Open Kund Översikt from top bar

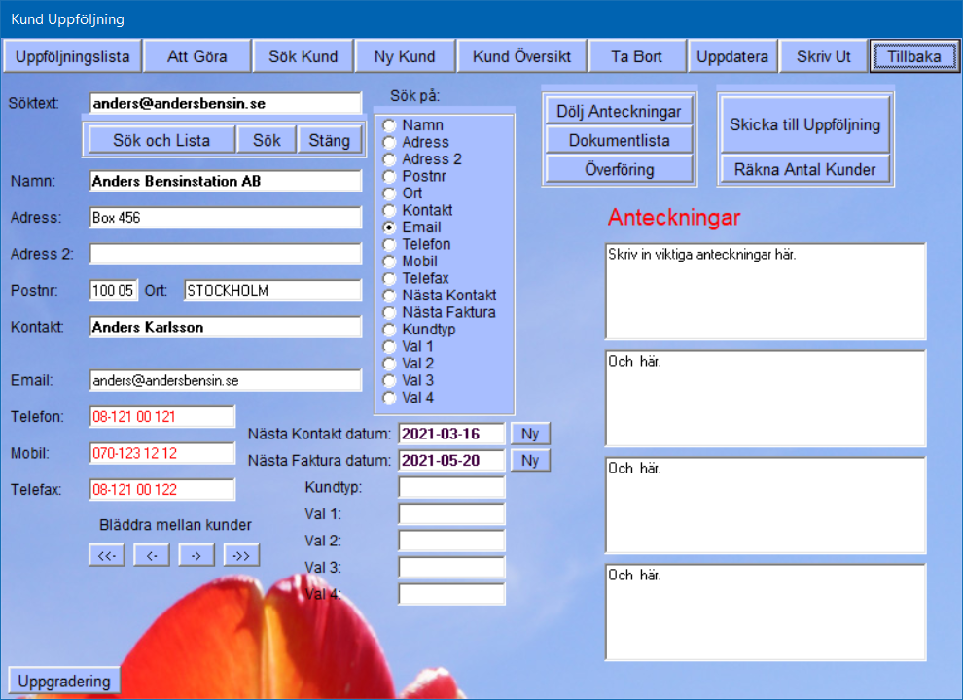coord(520,56)
